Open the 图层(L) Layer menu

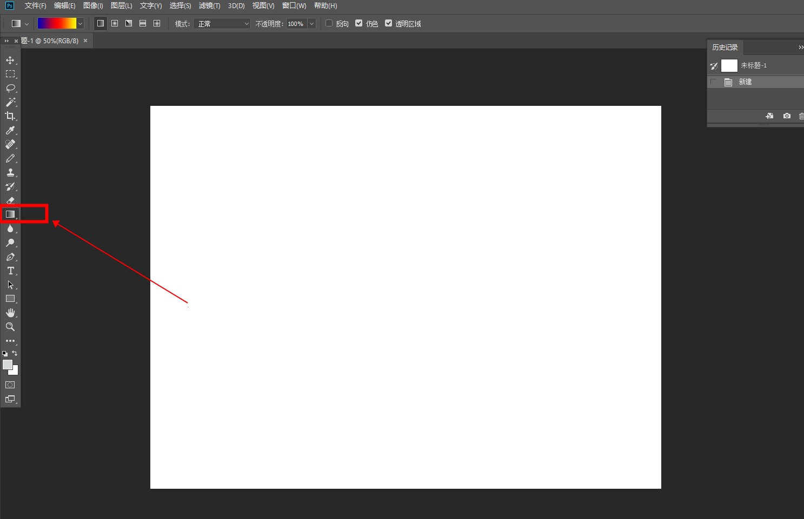pos(121,6)
